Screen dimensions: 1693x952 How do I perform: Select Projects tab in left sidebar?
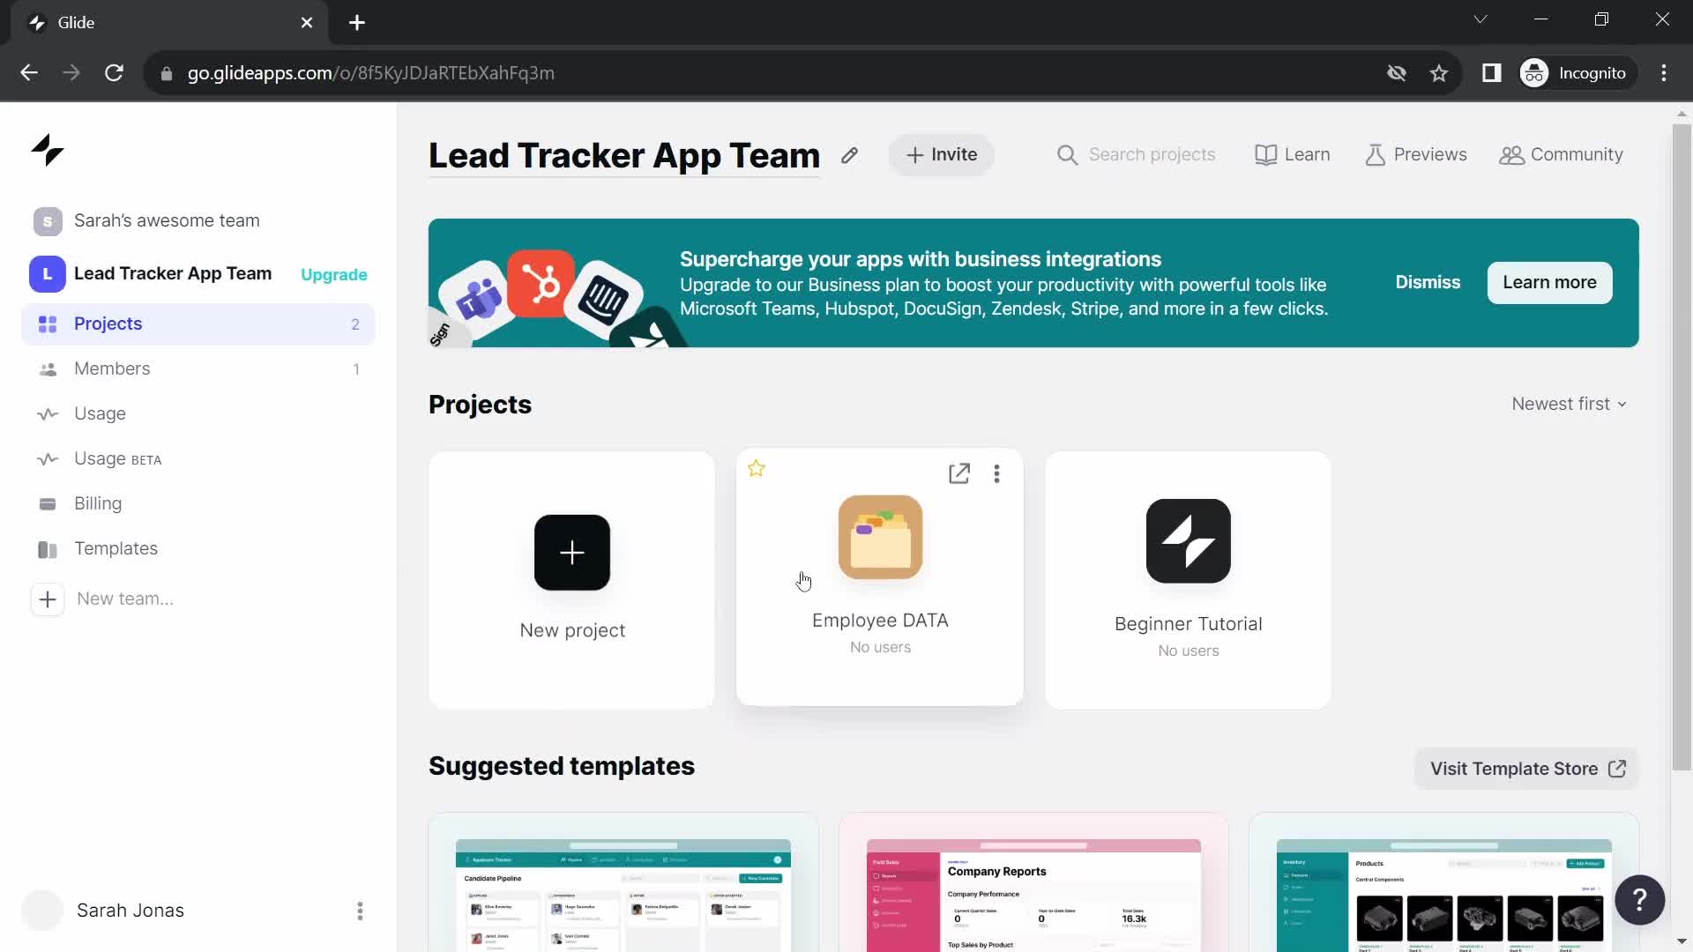click(108, 324)
